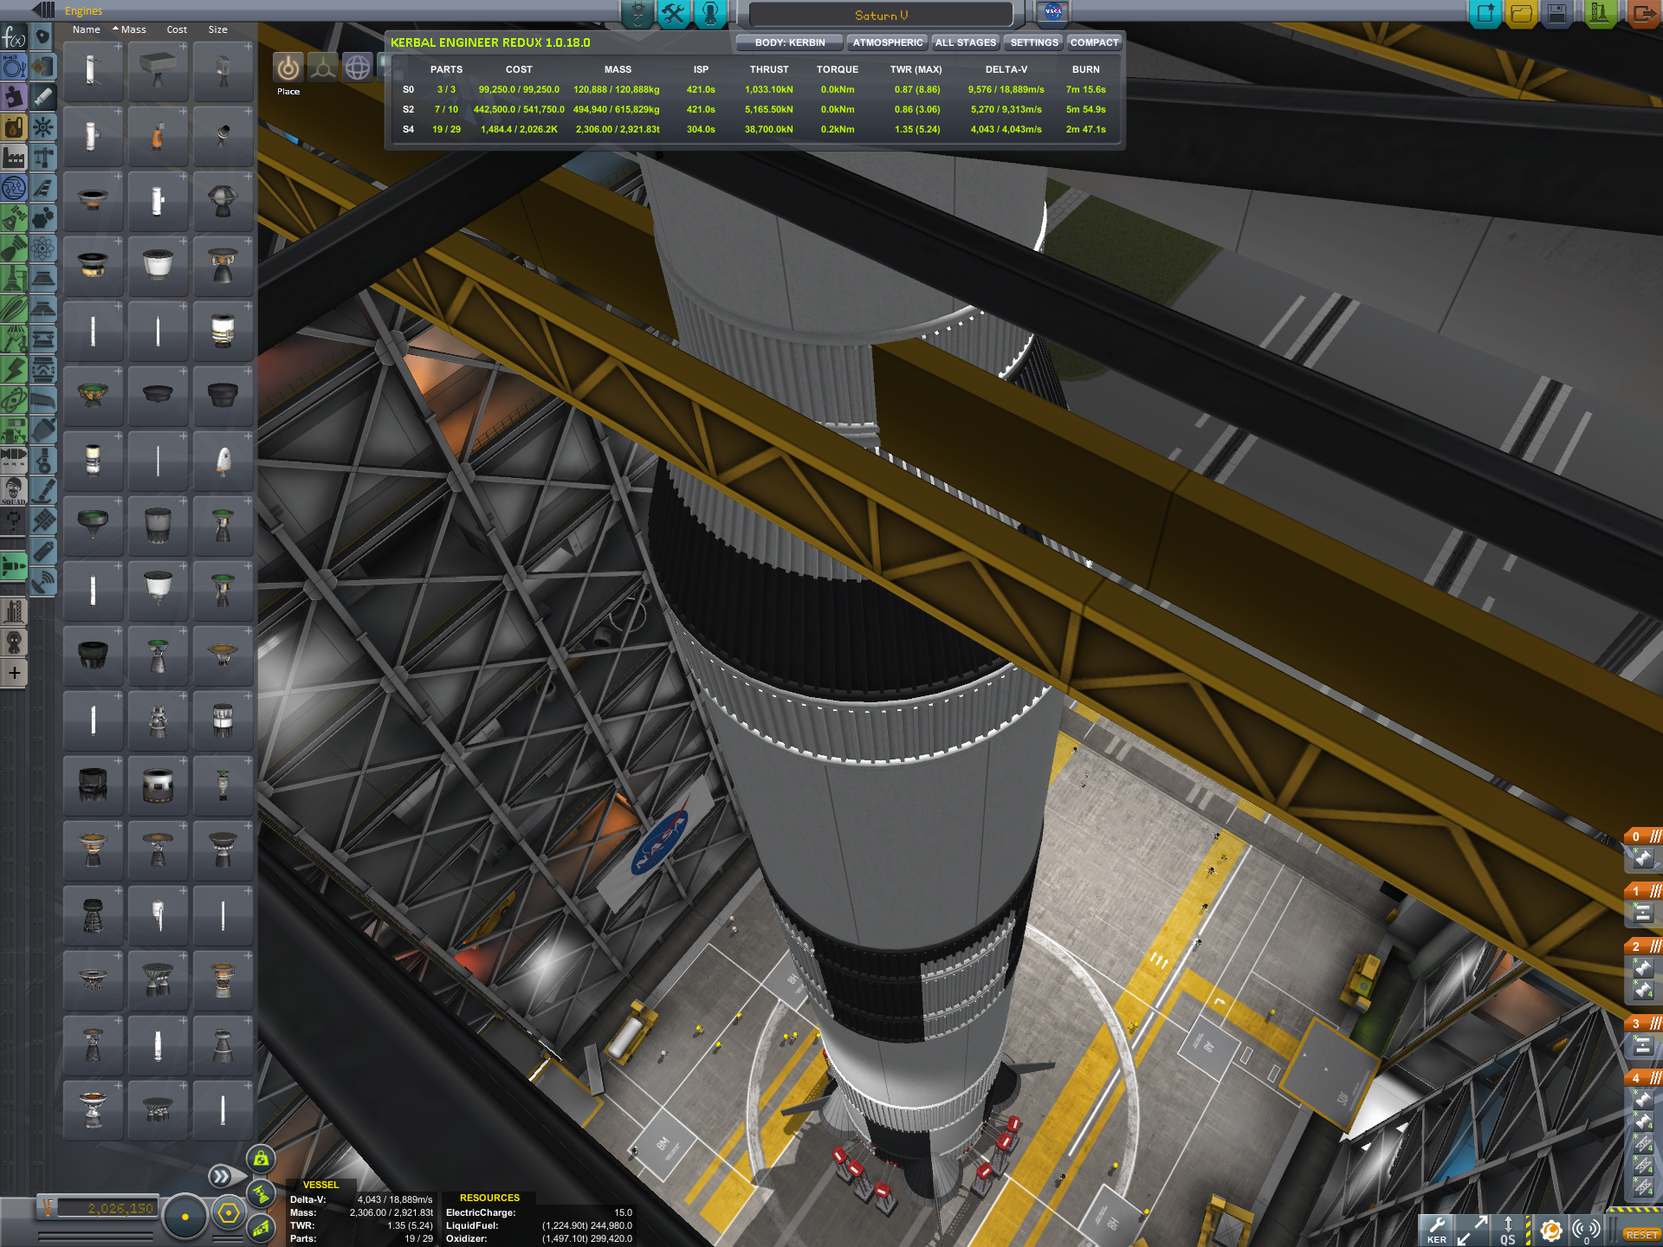1663x1247 pixels.
Task: Toggle the KER wrench toolbar button
Action: coord(1437,1230)
